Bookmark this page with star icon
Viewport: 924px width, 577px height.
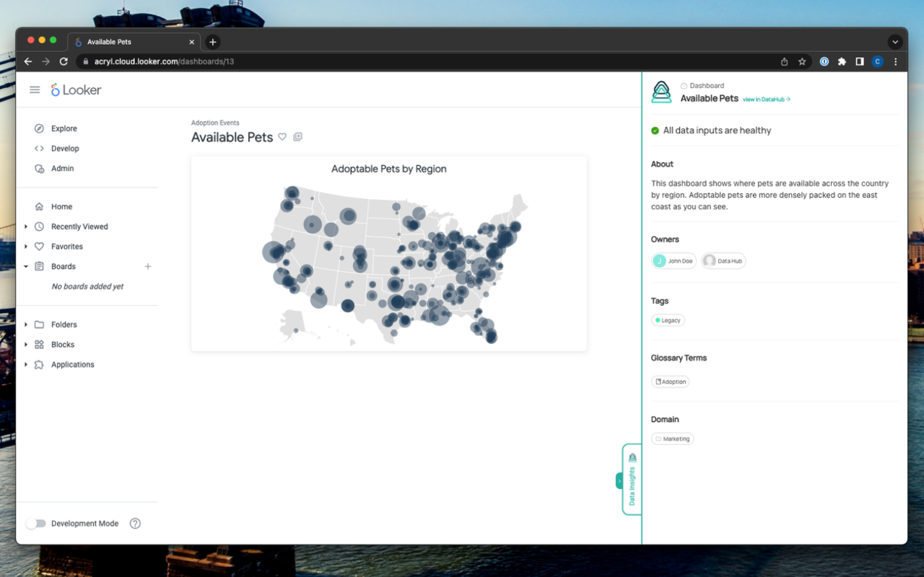coord(802,61)
